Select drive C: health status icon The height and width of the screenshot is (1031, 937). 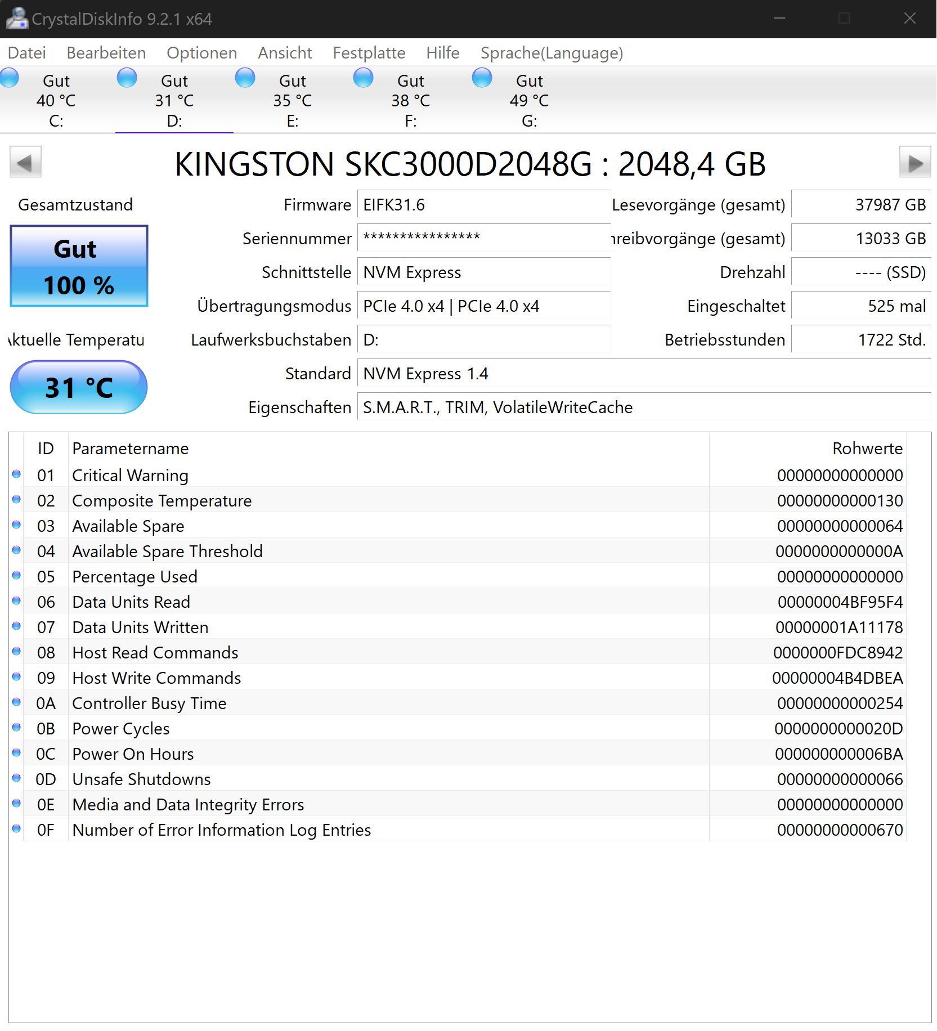pos(9,78)
